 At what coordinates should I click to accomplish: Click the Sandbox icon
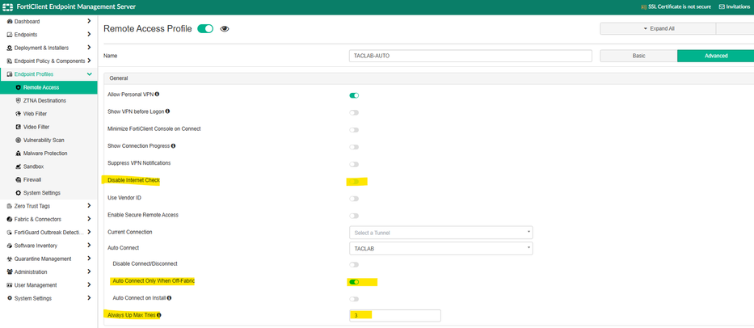point(19,166)
